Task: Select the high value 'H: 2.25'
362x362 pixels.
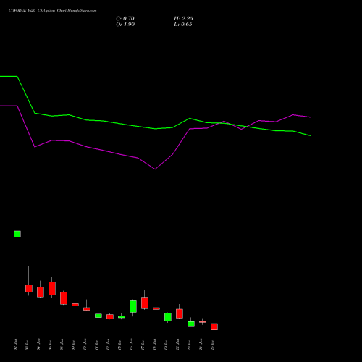Action: [183, 19]
